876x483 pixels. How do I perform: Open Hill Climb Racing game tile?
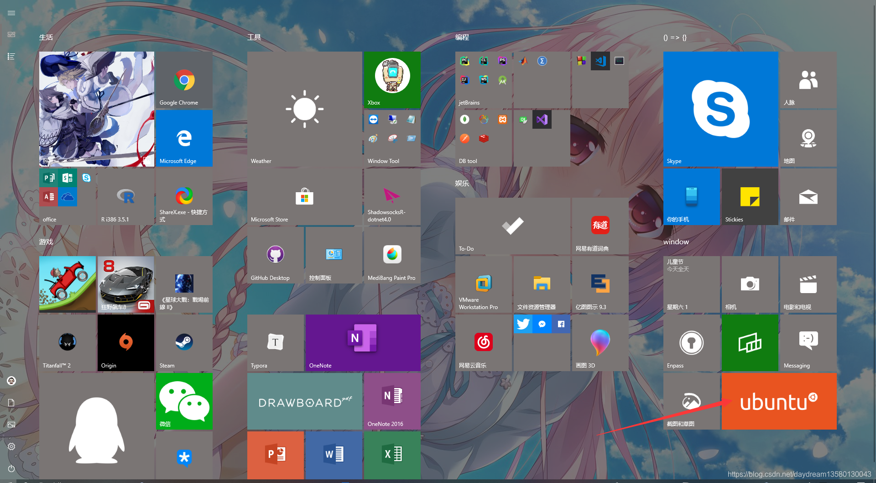[x=68, y=284]
